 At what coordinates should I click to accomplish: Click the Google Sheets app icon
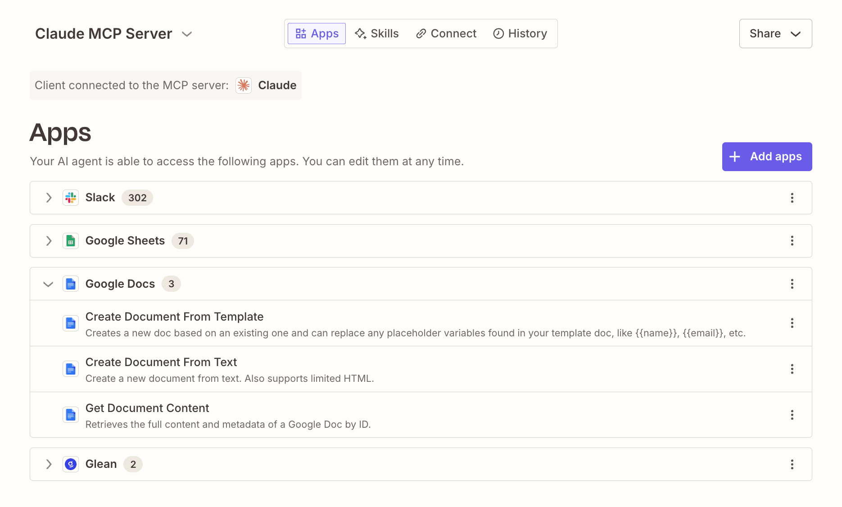pyautogui.click(x=71, y=241)
